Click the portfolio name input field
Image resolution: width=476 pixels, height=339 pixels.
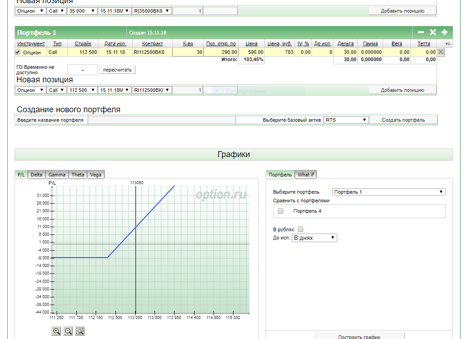click(x=161, y=120)
